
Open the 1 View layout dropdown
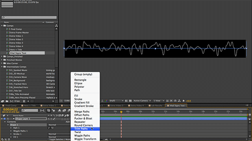pyautogui.click(x=159, y=101)
